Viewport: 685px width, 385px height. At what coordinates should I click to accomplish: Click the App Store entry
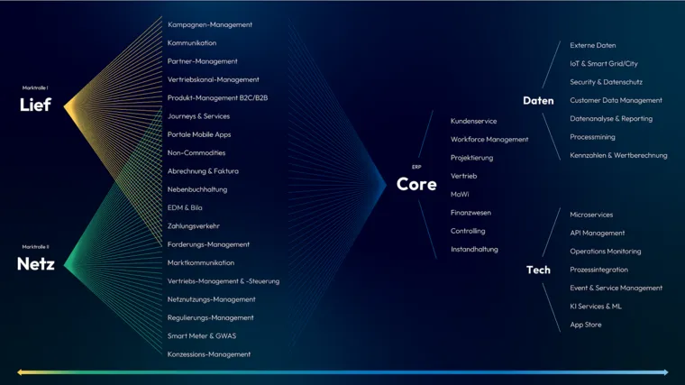pos(586,325)
